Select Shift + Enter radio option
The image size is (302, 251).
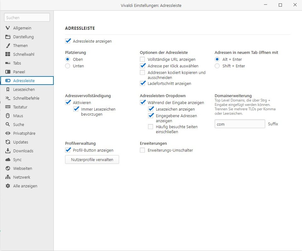point(217,66)
